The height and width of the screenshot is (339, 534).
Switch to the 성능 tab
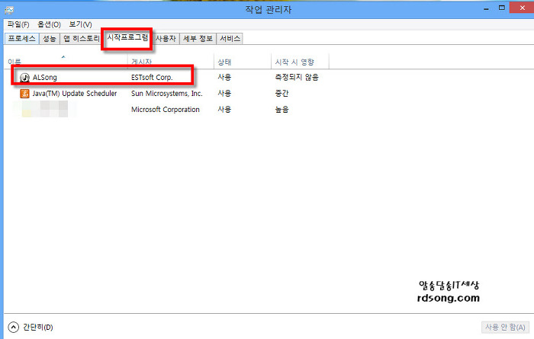point(49,38)
